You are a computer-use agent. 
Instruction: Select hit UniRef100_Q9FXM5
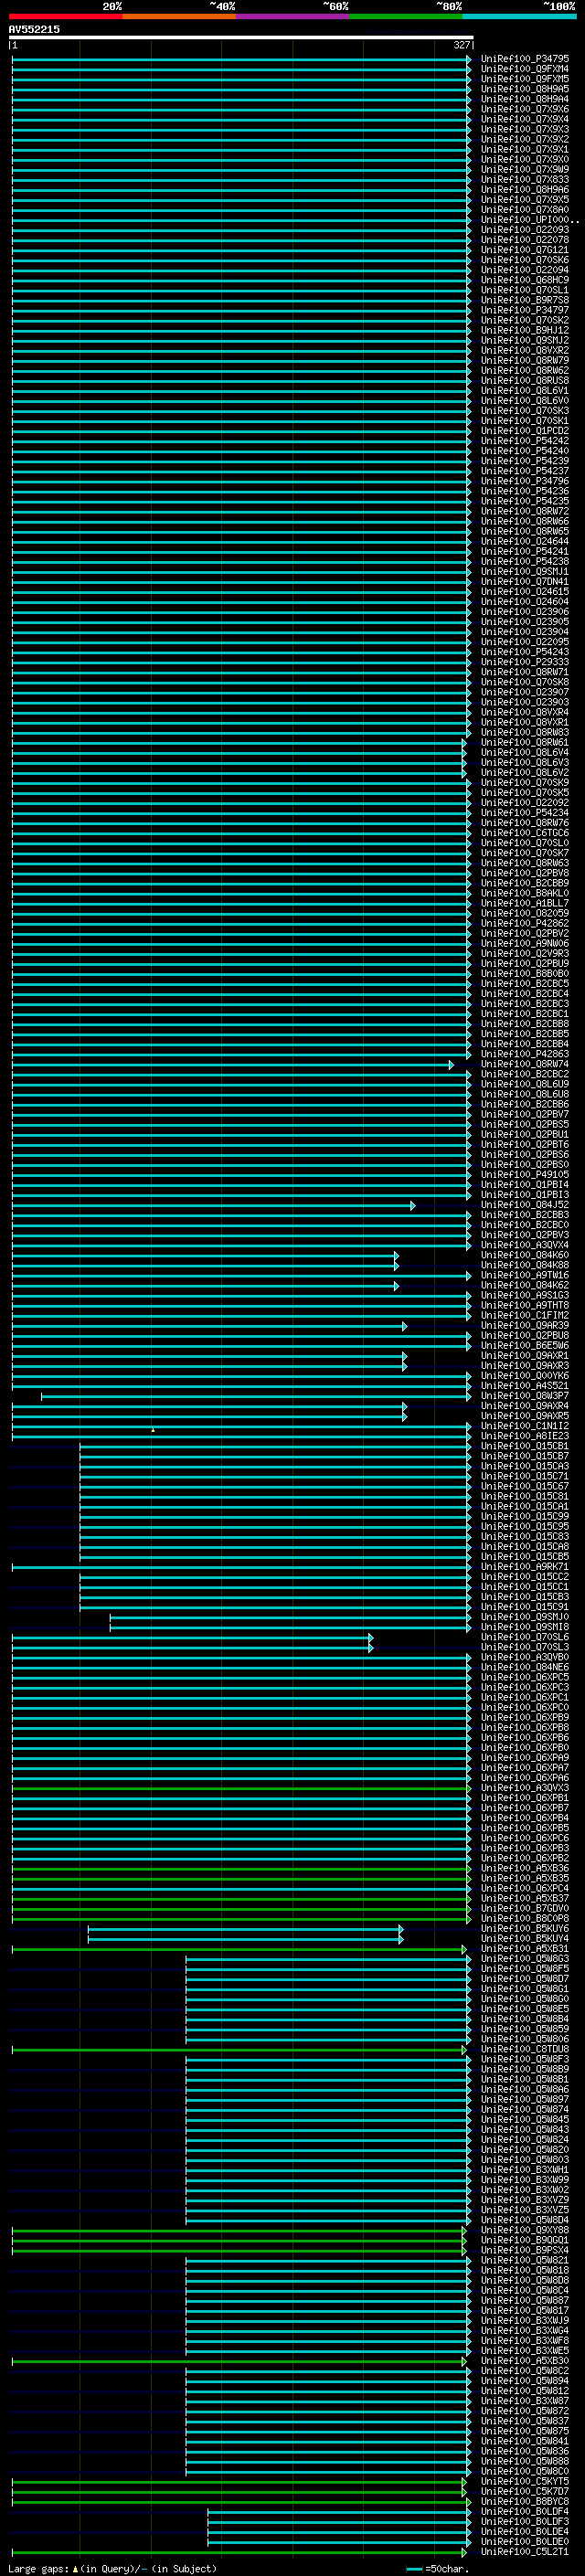click(524, 80)
